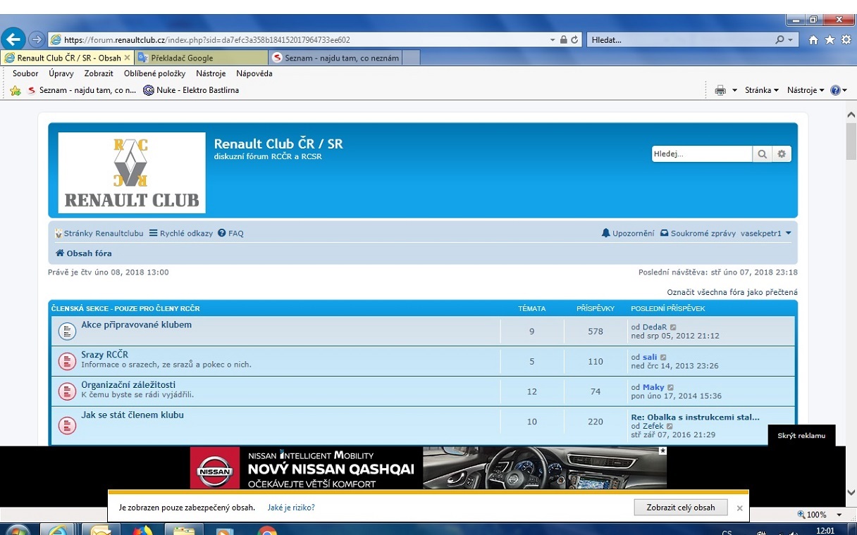Click the blue Help question mark icon
The width and height of the screenshot is (857, 535).
[x=835, y=90]
